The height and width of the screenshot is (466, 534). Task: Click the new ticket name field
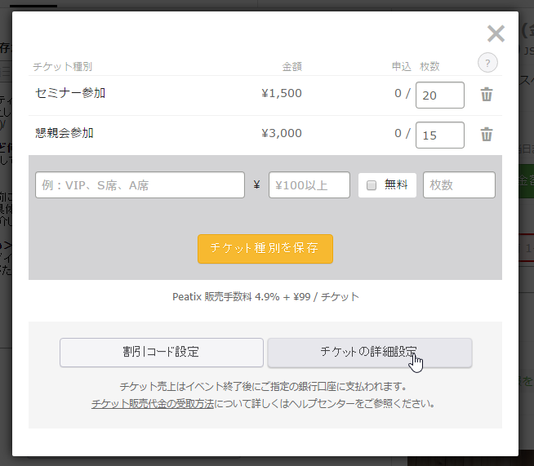point(140,185)
